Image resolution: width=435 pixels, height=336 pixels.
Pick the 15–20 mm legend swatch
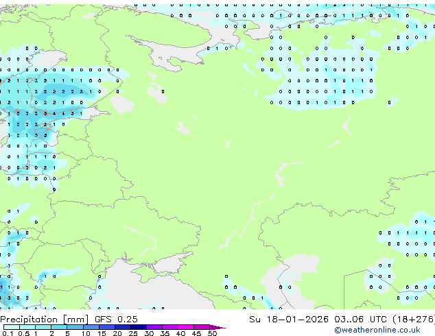click(x=107, y=327)
